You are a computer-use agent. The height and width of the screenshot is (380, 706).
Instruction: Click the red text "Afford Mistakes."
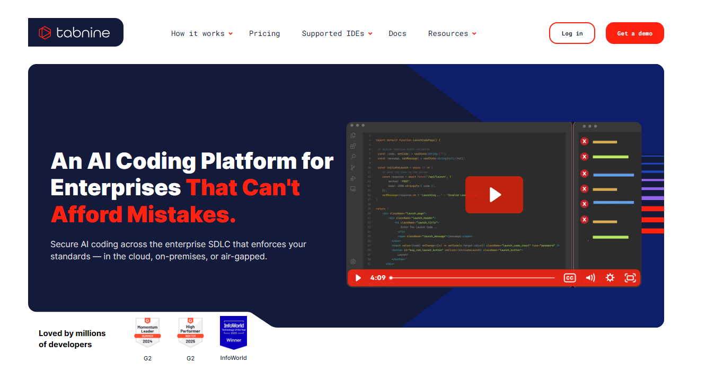tap(143, 215)
